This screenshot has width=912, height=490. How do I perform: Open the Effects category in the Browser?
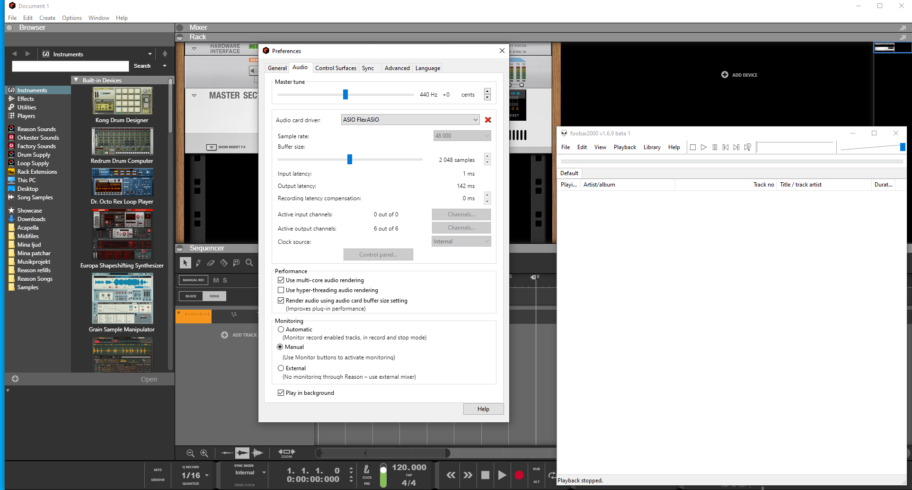(x=25, y=98)
